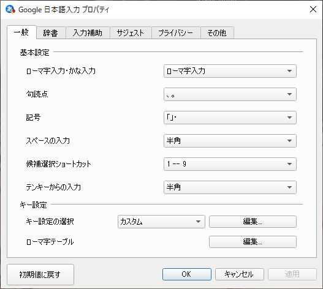Screen dimensions: 323x289
Task: Open the 入力補助 tab
Action: click(x=88, y=32)
